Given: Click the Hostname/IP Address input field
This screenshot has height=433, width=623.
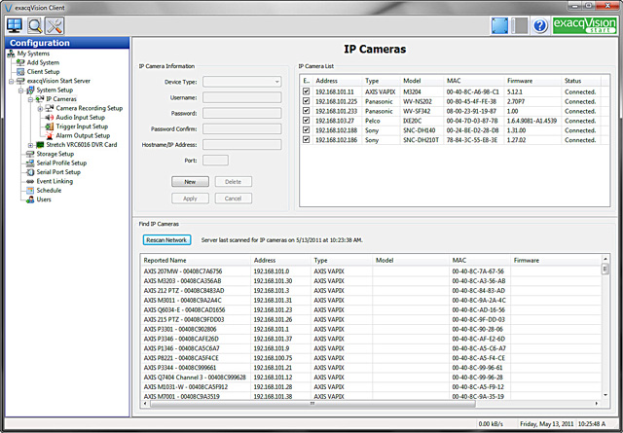Looking at the screenshot, I should (x=242, y=144).
